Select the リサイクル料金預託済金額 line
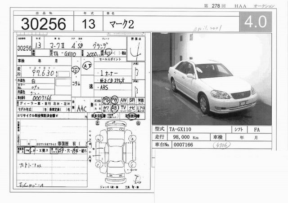 [52, 116]
